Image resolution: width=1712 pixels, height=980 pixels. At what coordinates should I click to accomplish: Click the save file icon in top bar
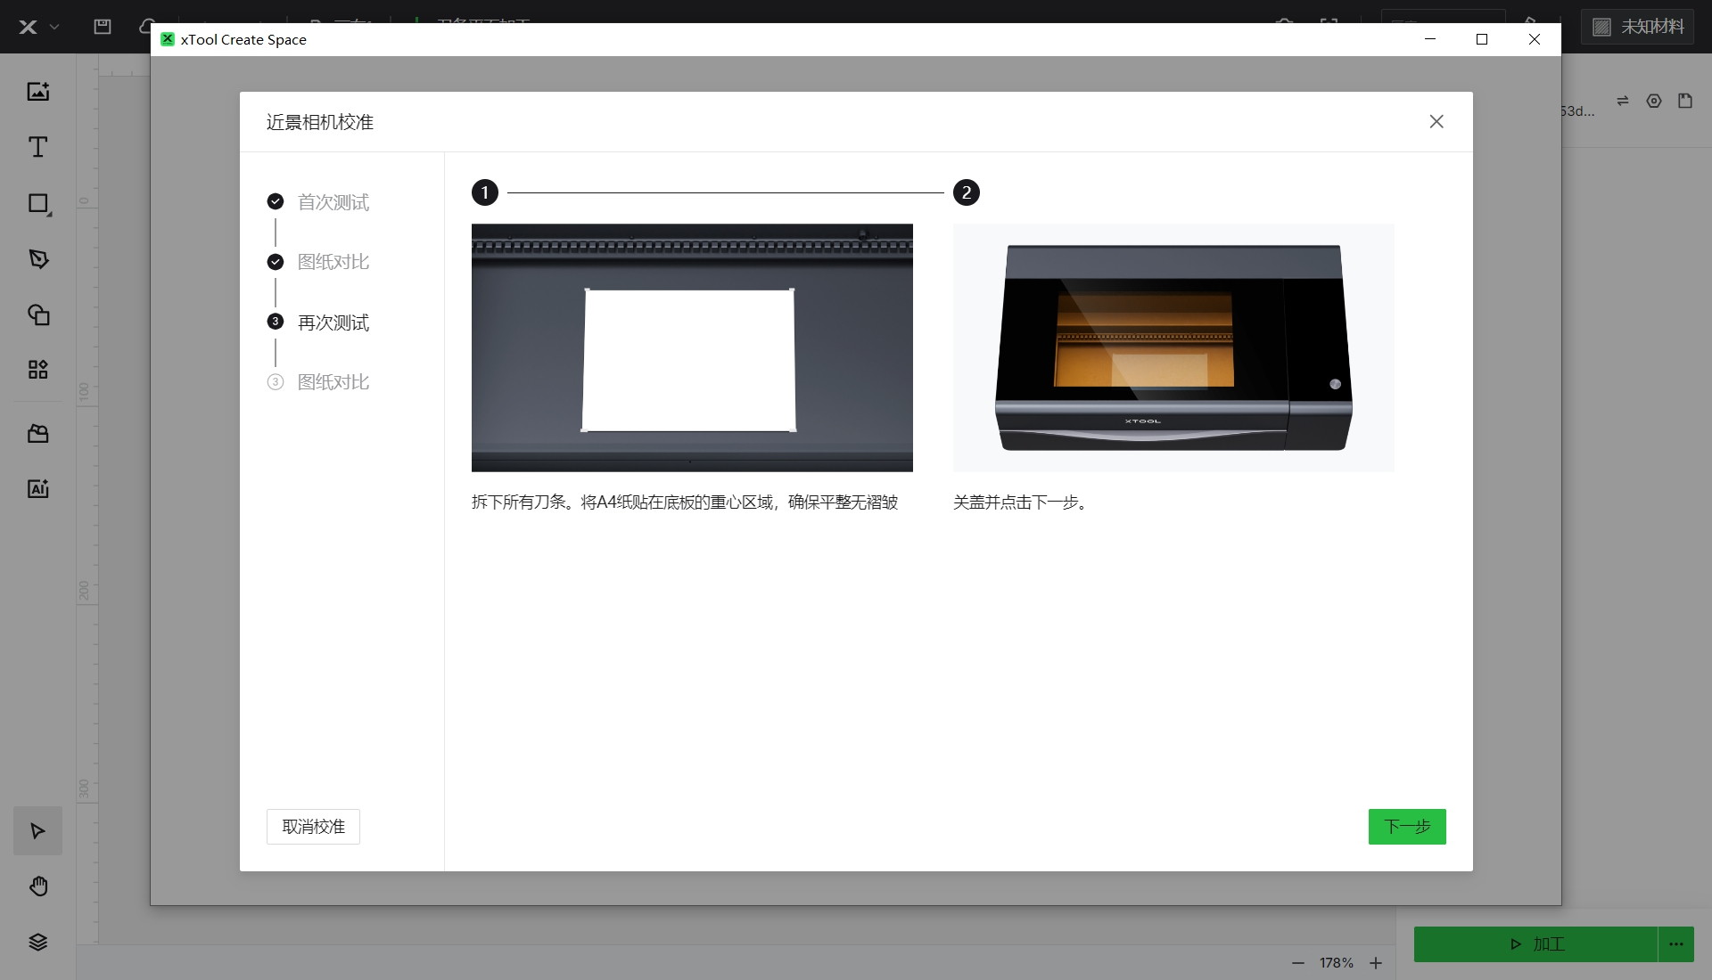click(103, 27)
